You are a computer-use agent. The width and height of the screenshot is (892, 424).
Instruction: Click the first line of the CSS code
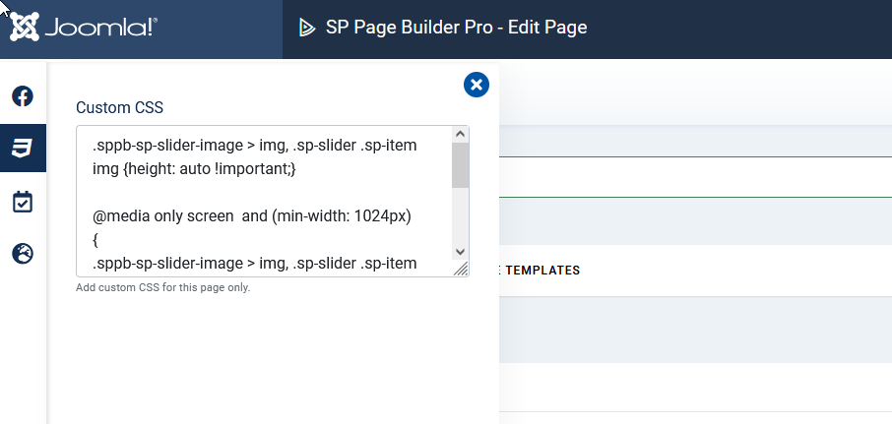point(254,146)
